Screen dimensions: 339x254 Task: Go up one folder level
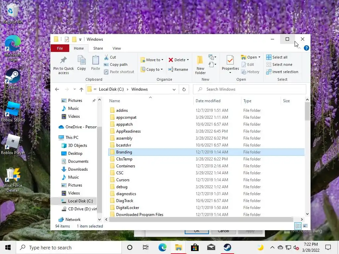pos(81,89)
